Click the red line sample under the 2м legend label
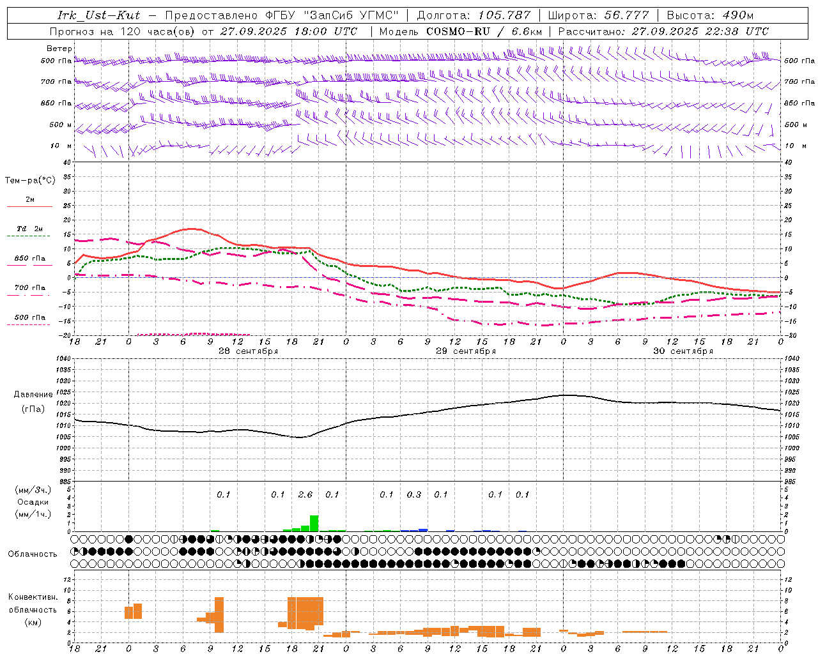The image size is (818, 654). click(29, 207)
